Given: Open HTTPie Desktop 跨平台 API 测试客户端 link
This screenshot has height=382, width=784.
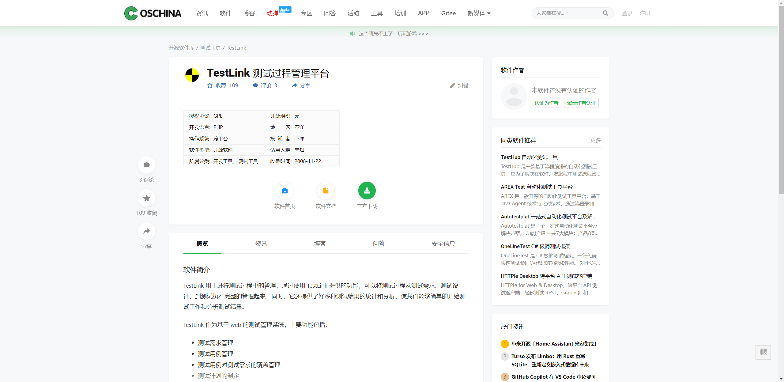Looking at the screenshot, I should point(546,276).
